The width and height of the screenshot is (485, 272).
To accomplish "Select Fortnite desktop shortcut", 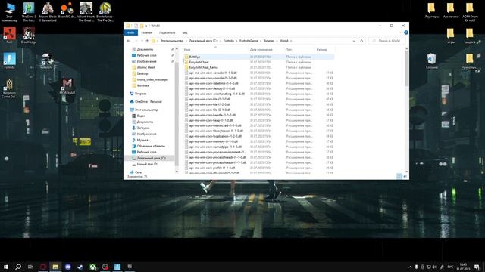I will tap(9, 60).
